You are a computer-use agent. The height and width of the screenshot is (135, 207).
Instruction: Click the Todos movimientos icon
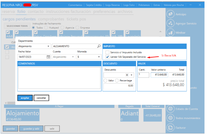[x=171, y=118]
